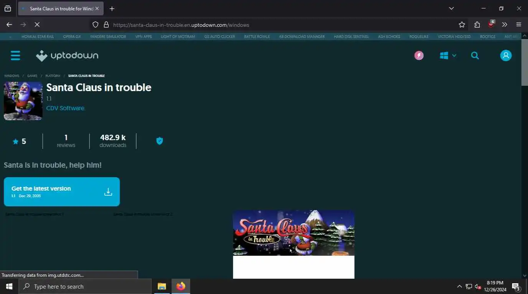The image size is (528, 294).
Task: Open Yandere Simulator top link
Action: (108, 37)
